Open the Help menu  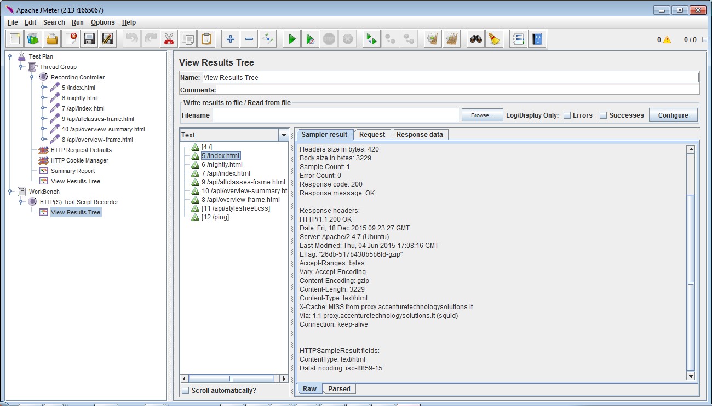point(129,22)
